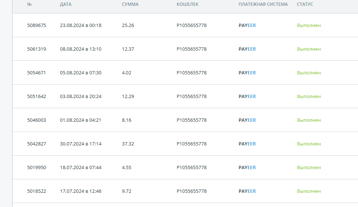
Task: Click PAYEER logo in the 8.16 row
Action: [247, 120]
